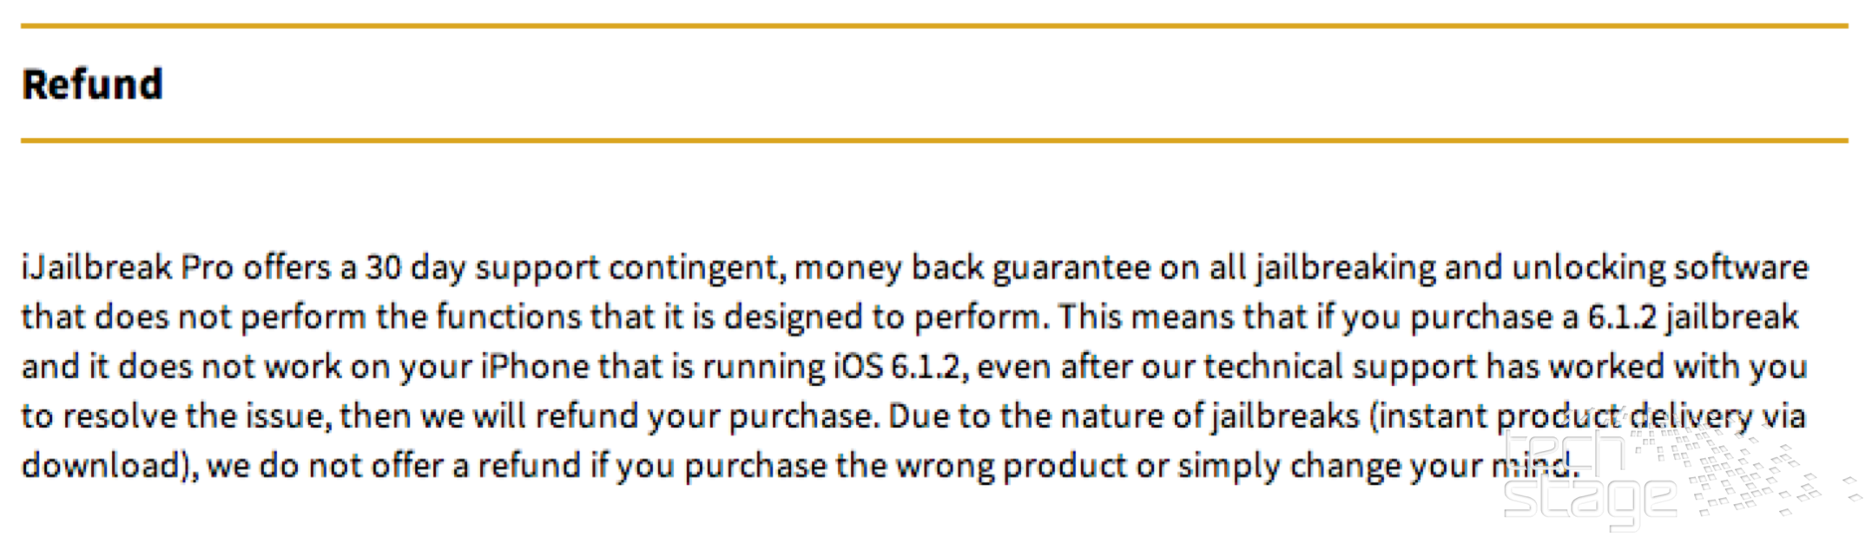1872x537 pixels.
Task: Click the text "6.1.2 jailbreak"
Action: pyautogui.click(x=1693, y=318)
